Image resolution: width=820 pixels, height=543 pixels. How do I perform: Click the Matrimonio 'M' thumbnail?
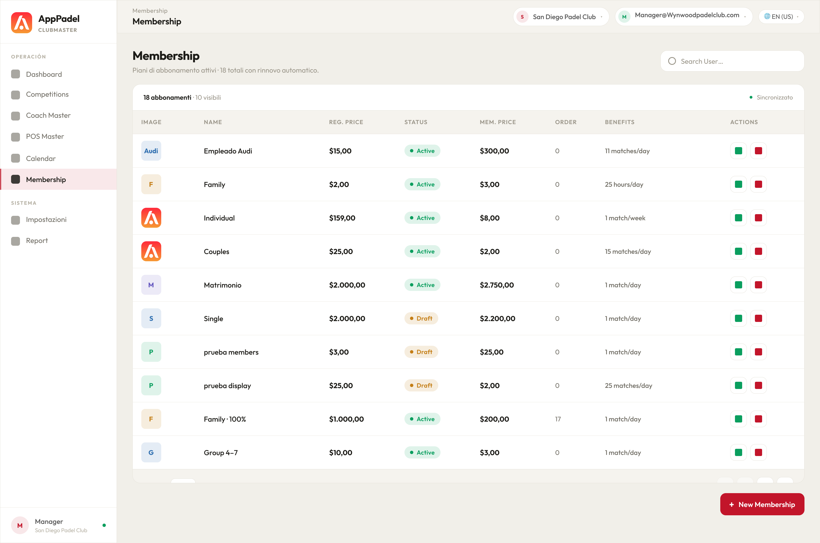(x=151, y=285)
